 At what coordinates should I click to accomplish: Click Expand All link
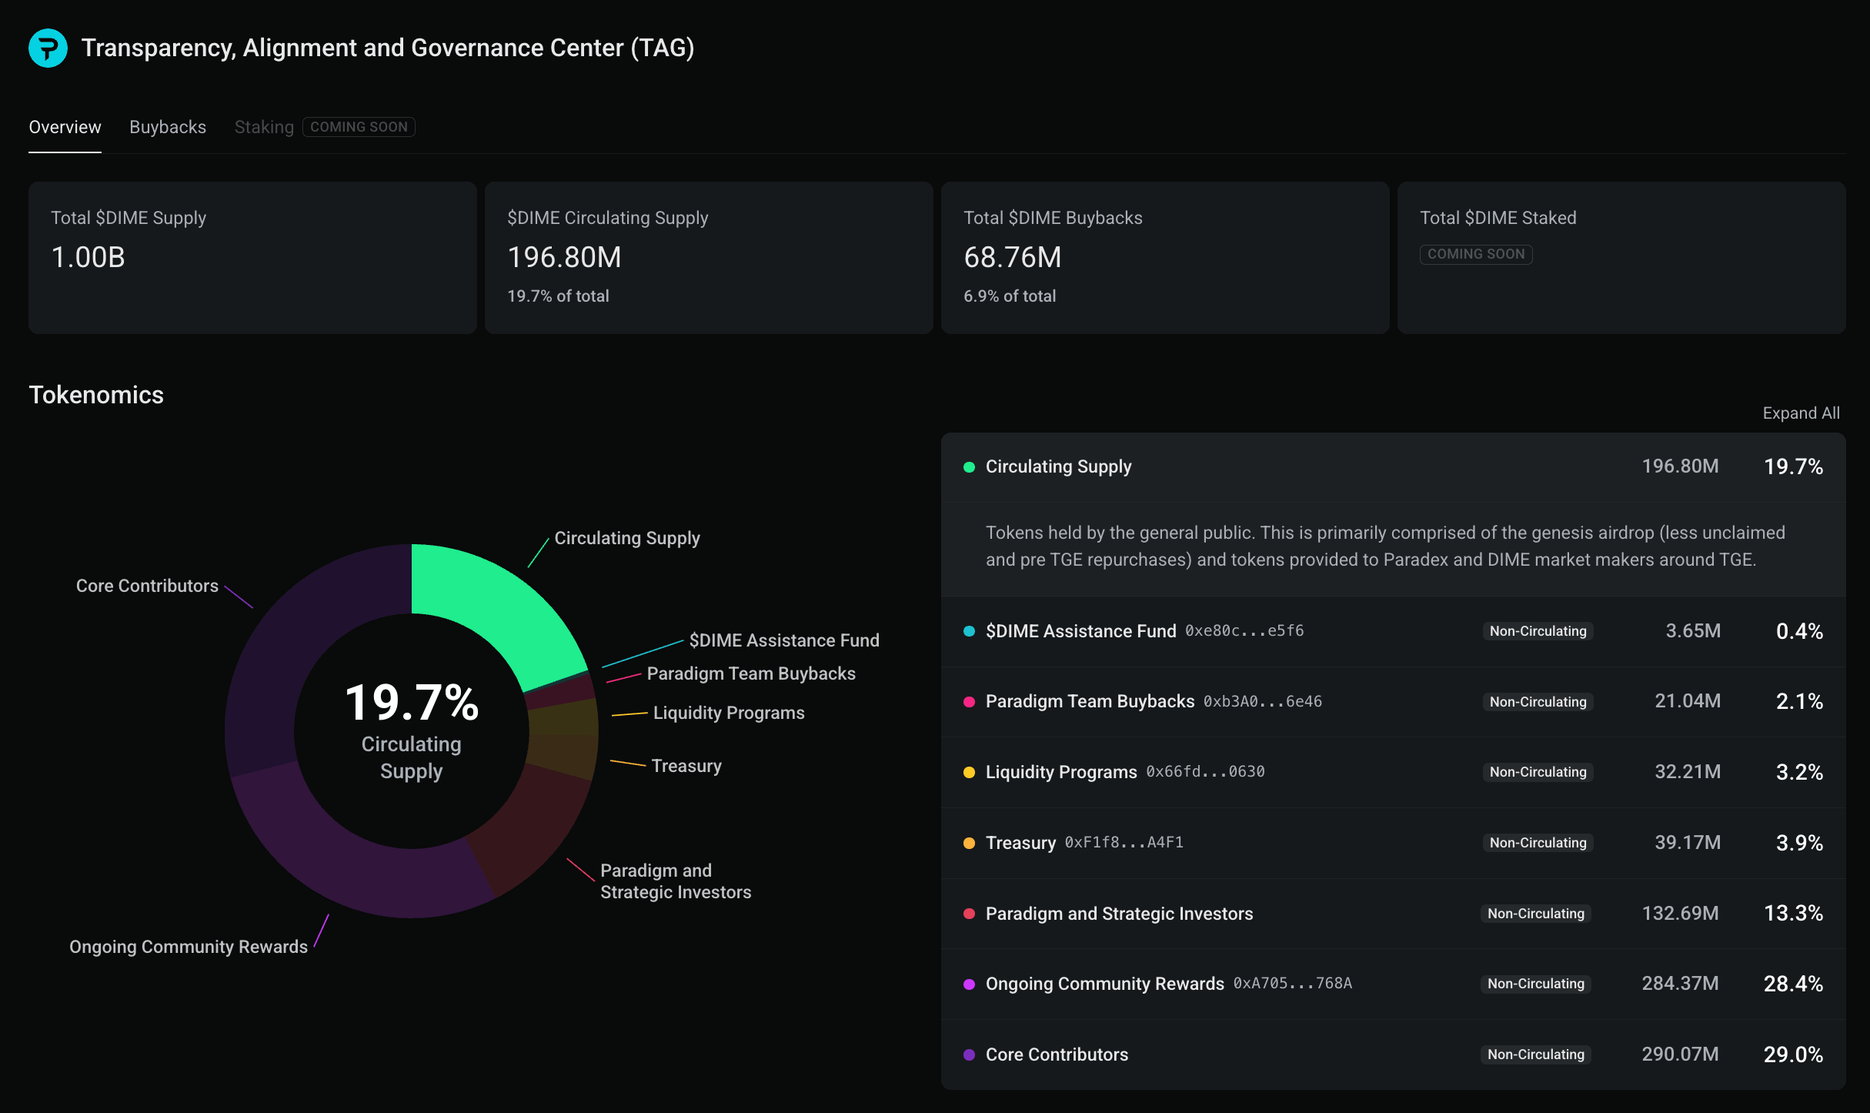1800,413
